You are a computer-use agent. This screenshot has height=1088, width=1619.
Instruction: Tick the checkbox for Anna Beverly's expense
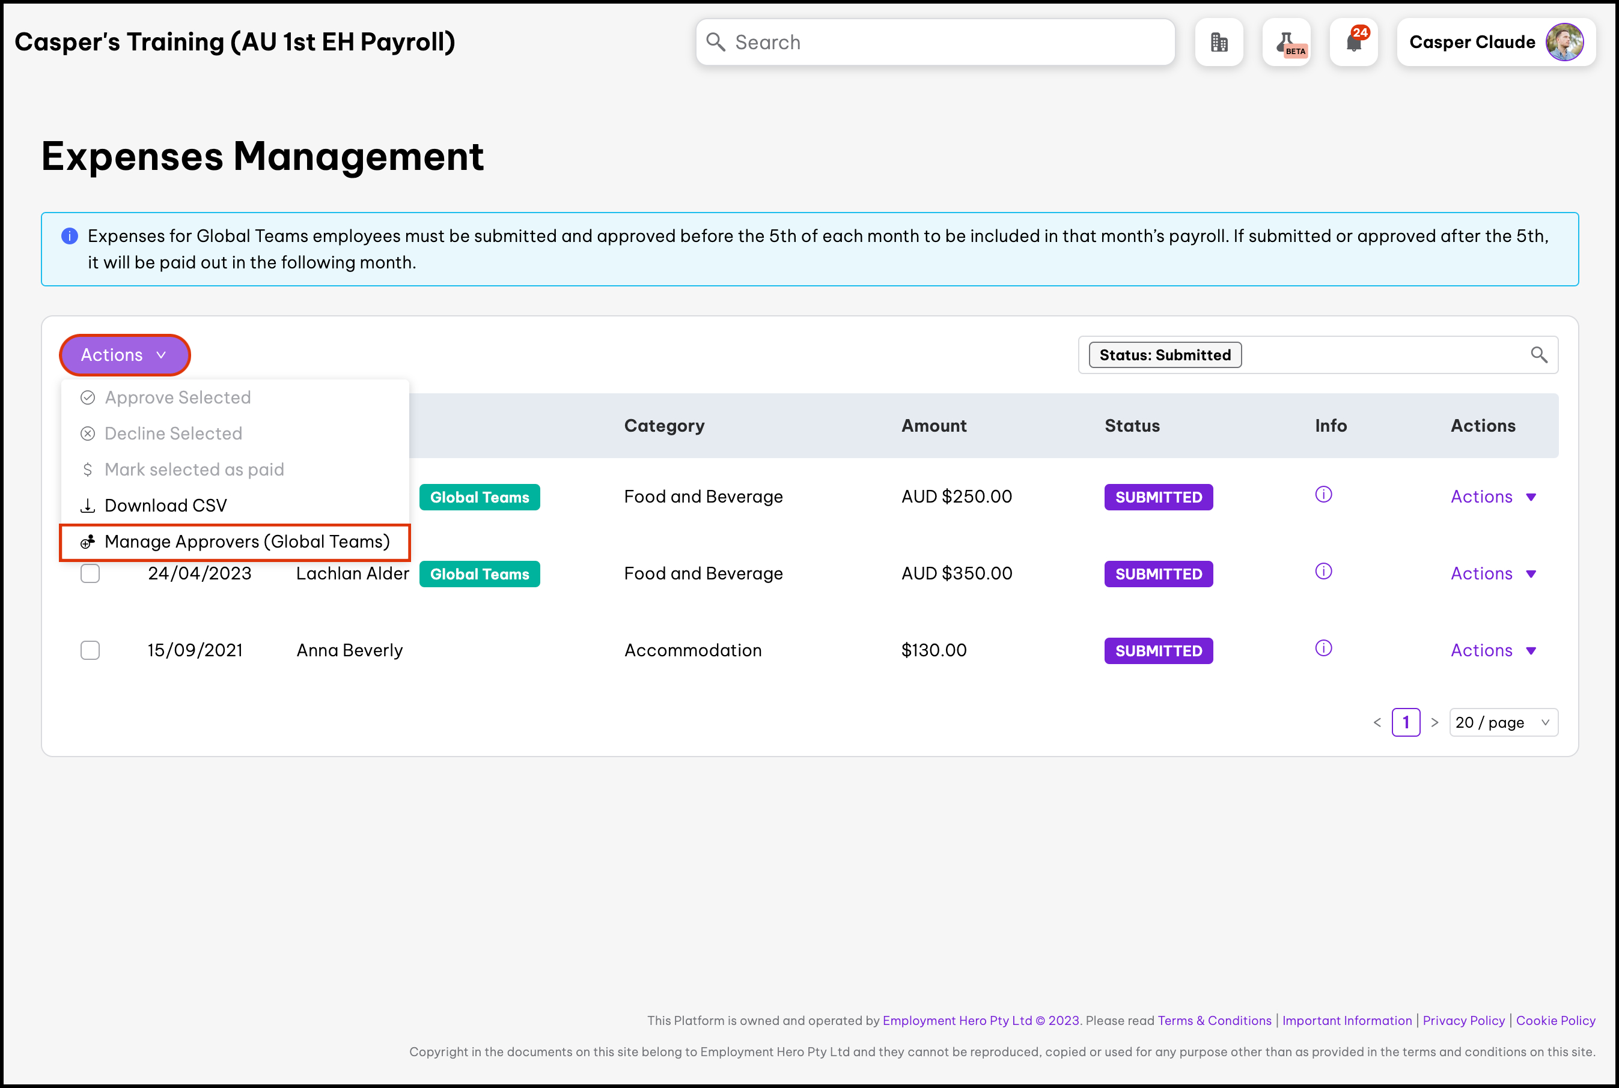click(x=90, y=651)
